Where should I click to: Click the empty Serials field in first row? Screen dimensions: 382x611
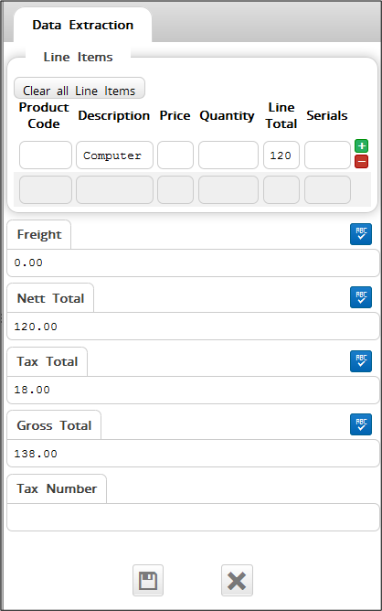[x=327, y=155]
